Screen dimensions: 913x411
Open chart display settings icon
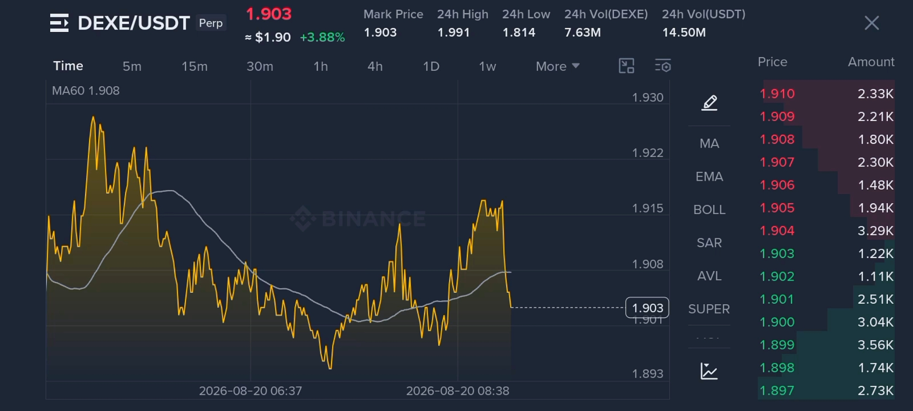coord(663,66)
